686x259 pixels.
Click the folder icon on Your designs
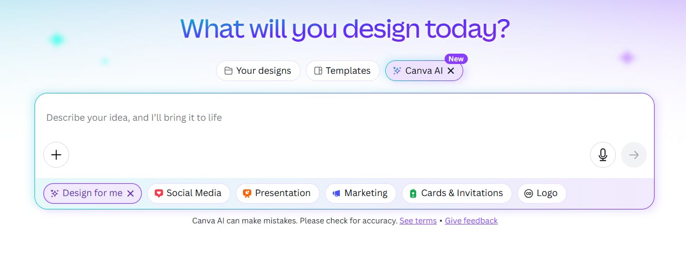pos(228,71)
